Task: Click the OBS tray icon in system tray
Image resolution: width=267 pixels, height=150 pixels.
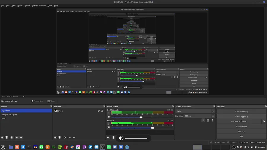Action: pos(234,147)
